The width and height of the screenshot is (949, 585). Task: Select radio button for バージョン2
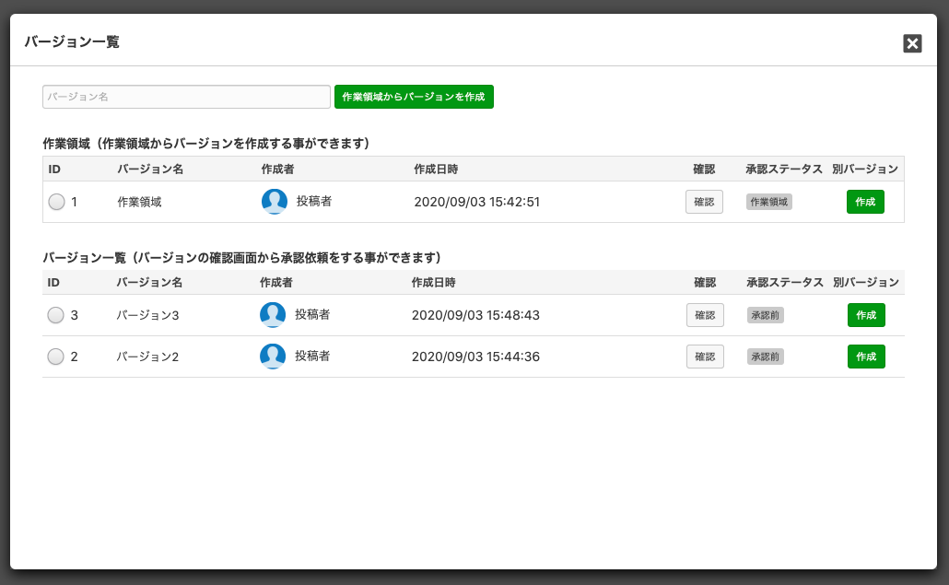pos(55,357)
